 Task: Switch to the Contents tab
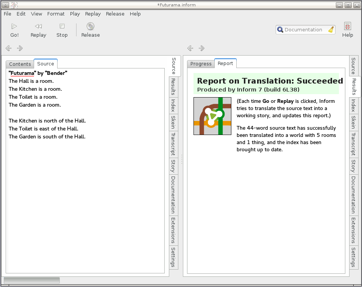[x=20, y=64]
